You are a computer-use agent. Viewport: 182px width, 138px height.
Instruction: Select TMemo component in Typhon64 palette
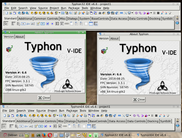coord(36,126)
